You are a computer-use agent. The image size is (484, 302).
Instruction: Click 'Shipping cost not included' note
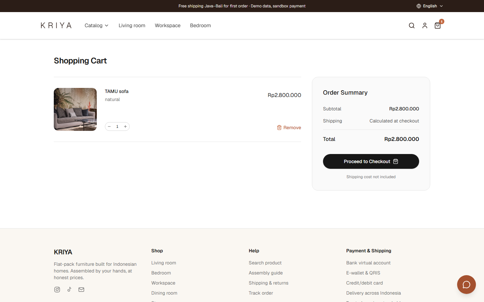coord(371,177)
